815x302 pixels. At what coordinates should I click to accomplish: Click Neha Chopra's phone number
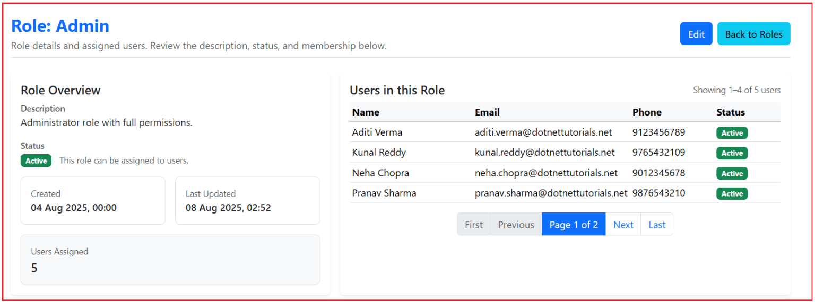(658, 173)
